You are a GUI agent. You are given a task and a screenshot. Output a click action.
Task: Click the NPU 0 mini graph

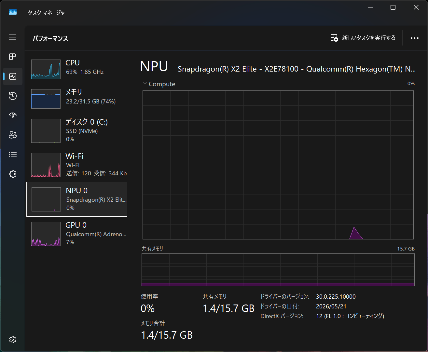(46, 199)
